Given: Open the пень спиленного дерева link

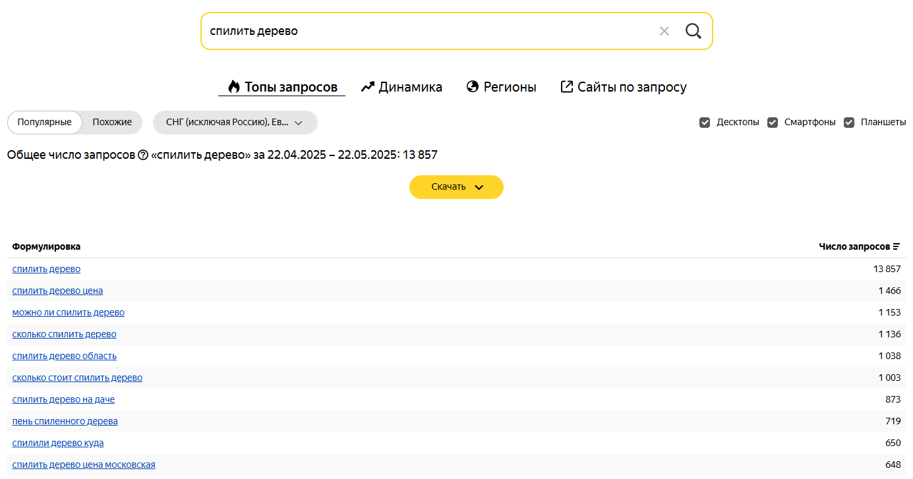Looking at the screenshot, I should pyautogui.click(x=65, y=421).
